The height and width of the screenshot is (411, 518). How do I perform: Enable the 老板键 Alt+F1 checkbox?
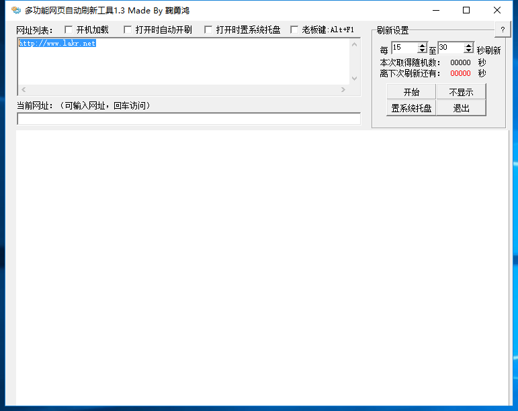[x=294, y=30]
